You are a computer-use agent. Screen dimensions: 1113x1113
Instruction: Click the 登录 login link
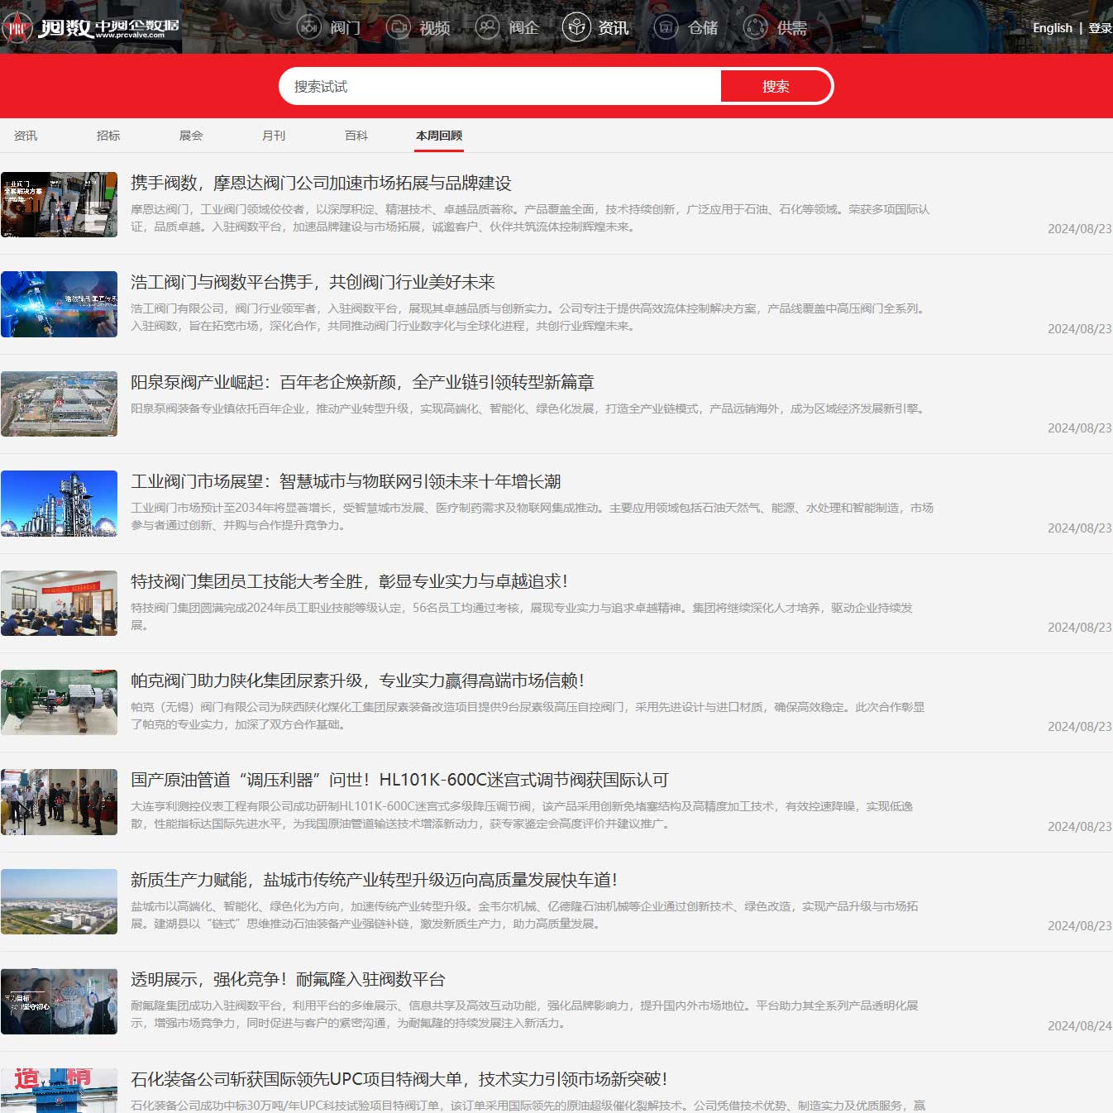(1099, 28)
